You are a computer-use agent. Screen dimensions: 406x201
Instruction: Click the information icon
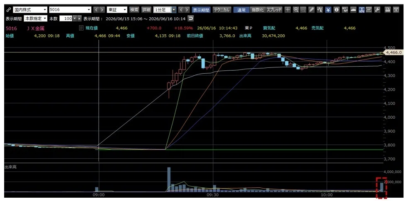tap(336, 10)
